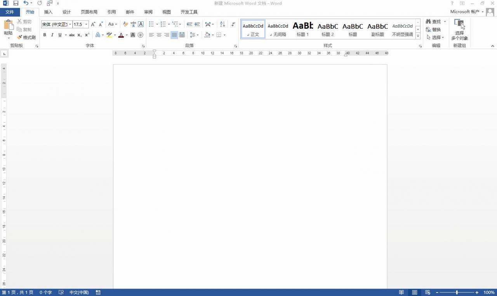The width and height of the screenshot is (497, 296).
Task: Click the text highlight color button
Action: click(x=109, y=35)
